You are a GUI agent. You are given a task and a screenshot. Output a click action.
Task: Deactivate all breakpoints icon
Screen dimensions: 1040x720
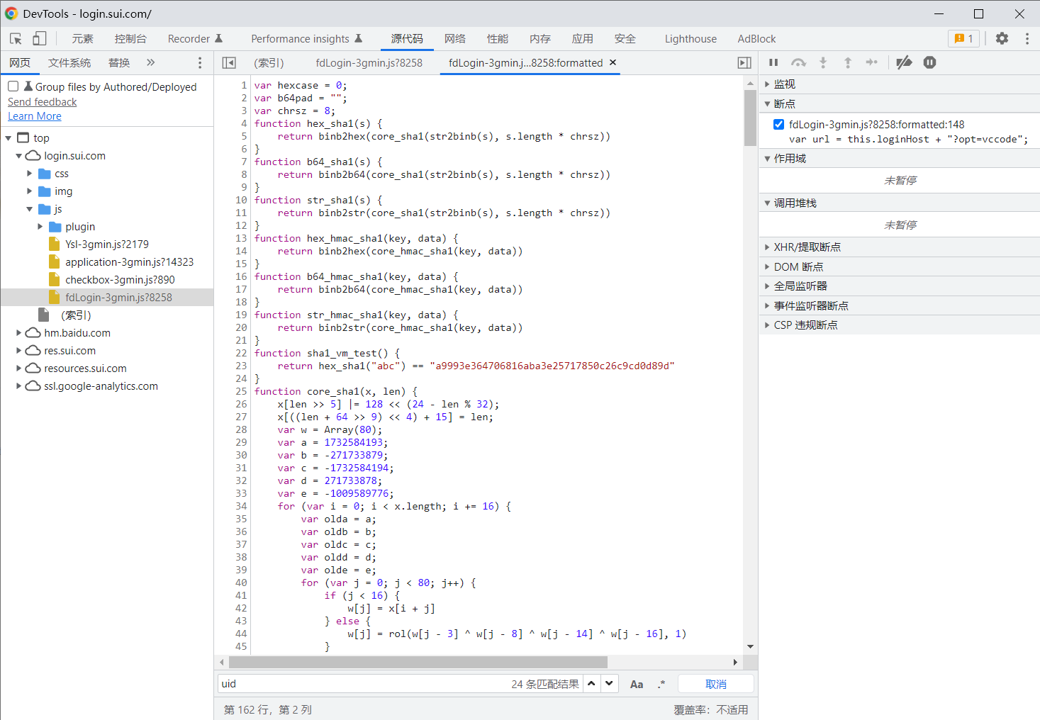[x=904, y=62]
